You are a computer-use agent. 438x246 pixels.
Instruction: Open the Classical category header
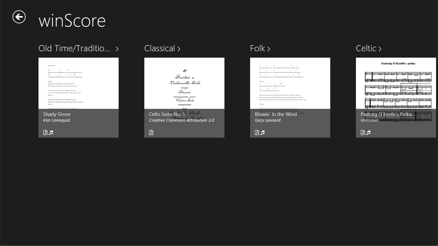[x=160, y=49]
